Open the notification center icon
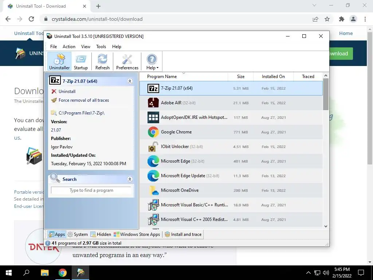Screen dimensions: 373x280 pyautogui.click(x=361, y=273)
